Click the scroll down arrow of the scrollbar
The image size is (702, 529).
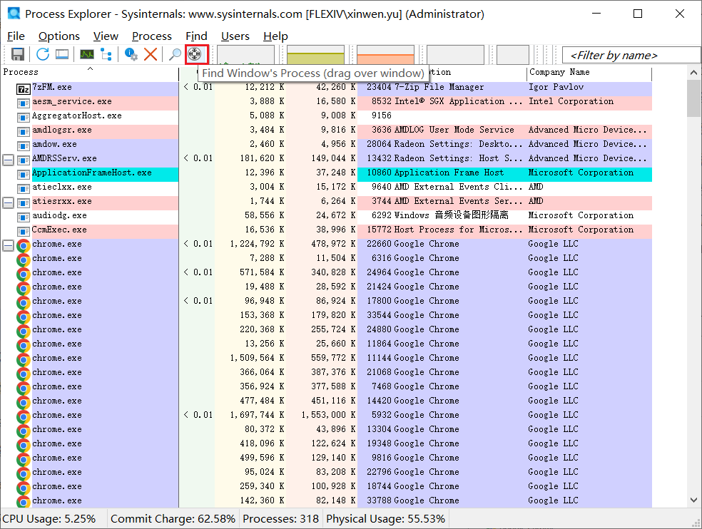point(693,500)
